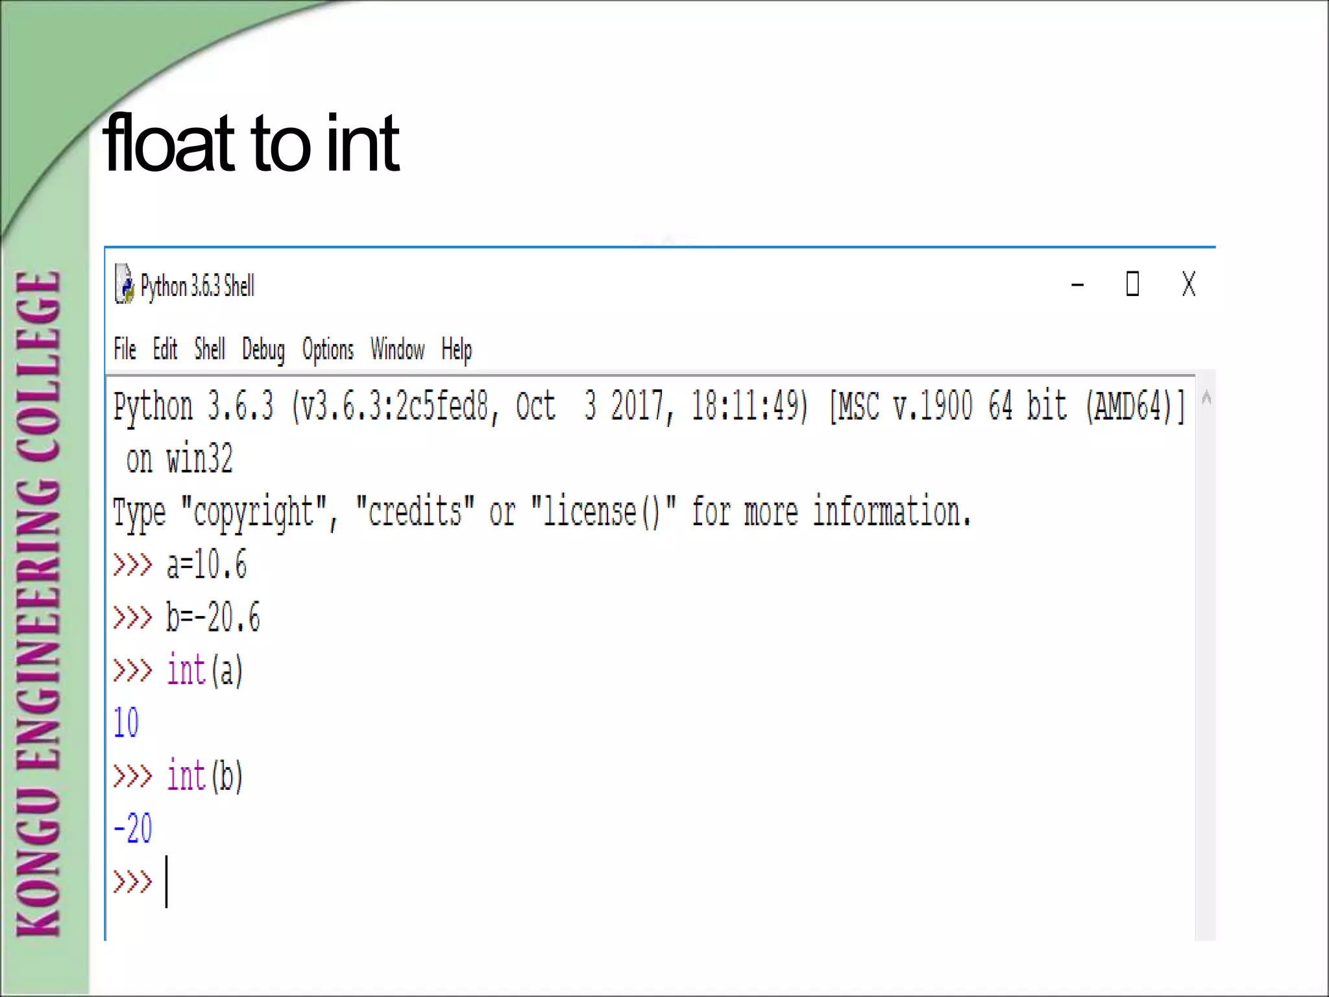Click the int(a) command line
This screenshot has height=997, width=1329.
click(x=204, y=671)
